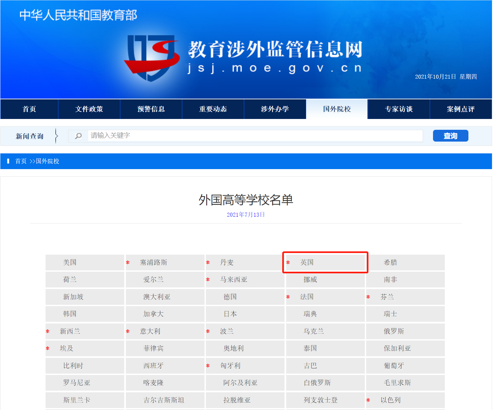Choose 匈牙利 from the country table
This screenshot has height=410, width=493.
tap(230, 366)
